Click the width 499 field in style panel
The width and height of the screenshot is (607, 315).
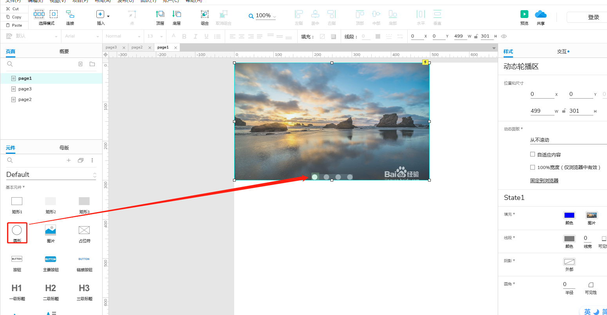click(542, 111)
